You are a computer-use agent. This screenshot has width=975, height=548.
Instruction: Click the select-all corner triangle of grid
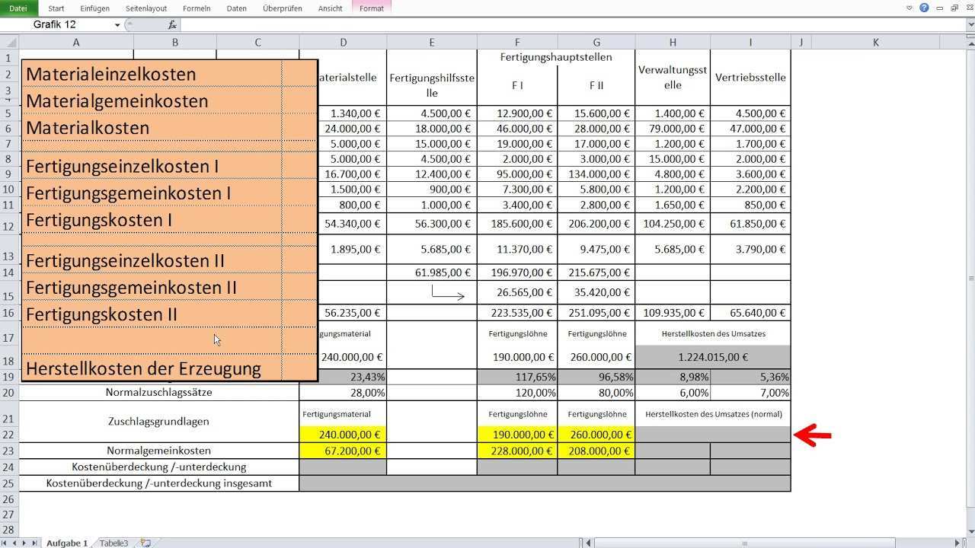(x=9, y=43)
